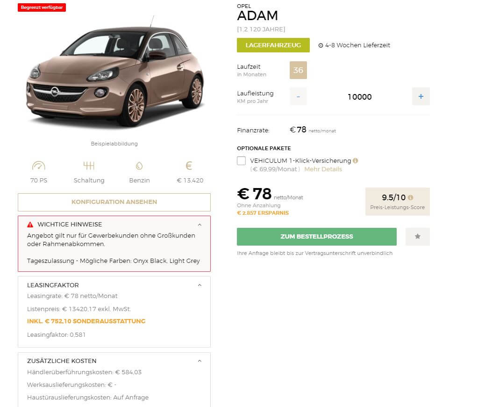Click the euro list price icon
The height and width of the screenshot is (407, 478).
(x=189, y=166)
